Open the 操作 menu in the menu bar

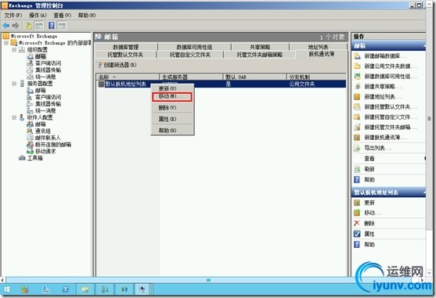pos(38,16)
